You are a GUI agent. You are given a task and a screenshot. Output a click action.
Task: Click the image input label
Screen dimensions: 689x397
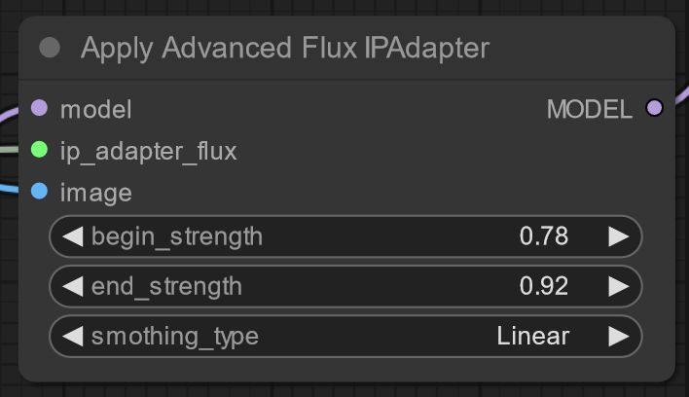tap(95, 193)
